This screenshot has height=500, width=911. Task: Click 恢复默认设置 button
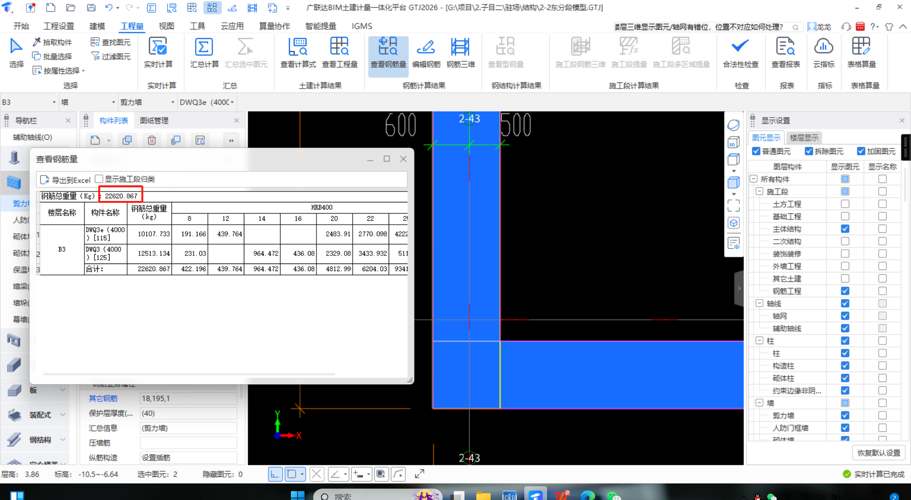pos(879,453)
